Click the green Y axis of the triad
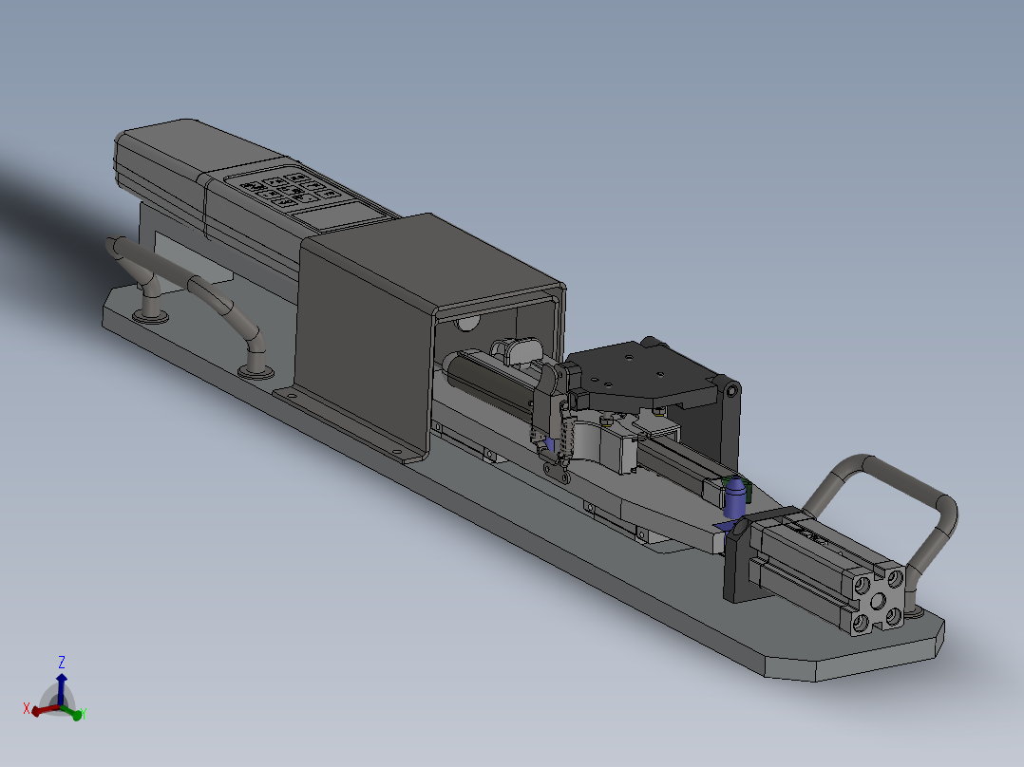1024x767 pixels. pos(72,712)
